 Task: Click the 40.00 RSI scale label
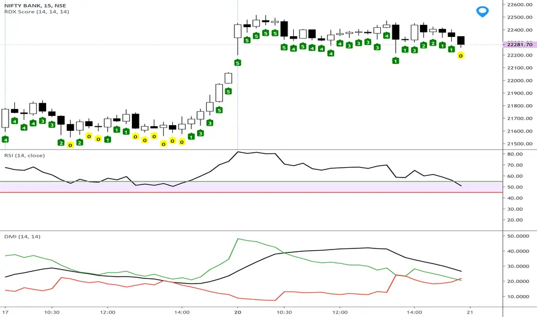(x=515, y=198)
